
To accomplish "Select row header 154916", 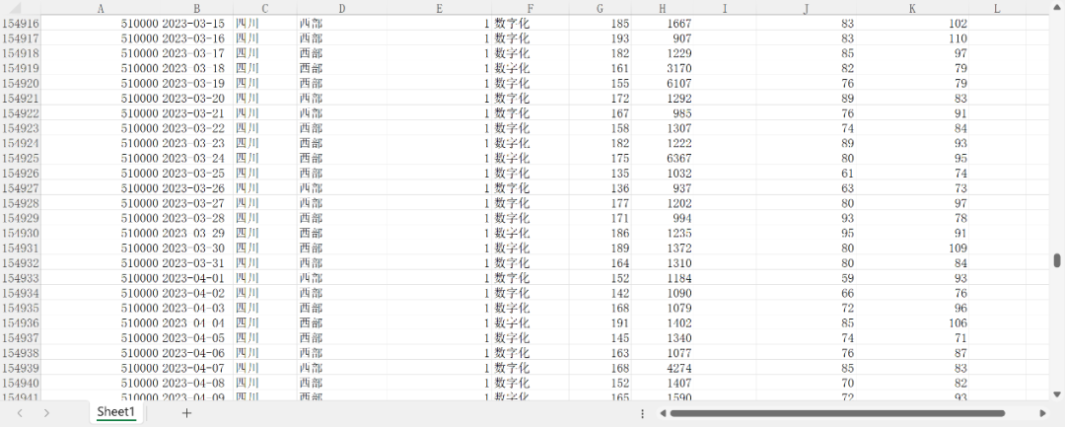I will [21, 23].
